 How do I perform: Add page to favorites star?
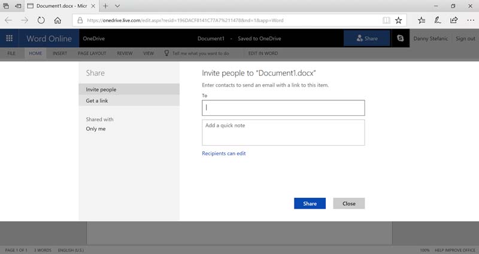tap(398, 20)
